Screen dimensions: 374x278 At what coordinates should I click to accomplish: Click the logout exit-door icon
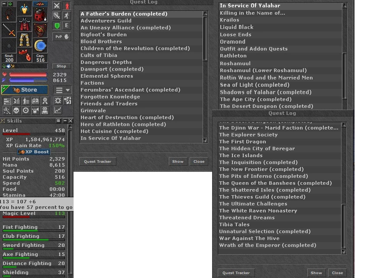pos(68,101)
